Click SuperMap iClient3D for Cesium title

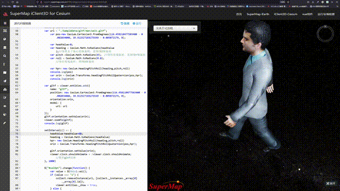tap(40, 14)
